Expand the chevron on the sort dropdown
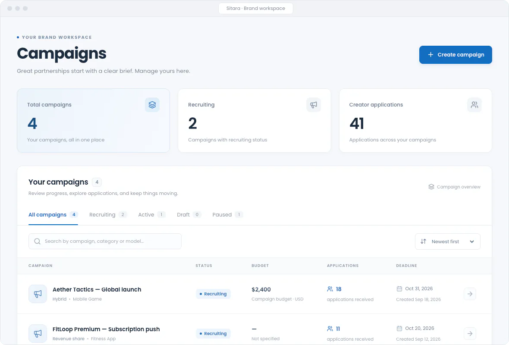 (x=471, y=241)
